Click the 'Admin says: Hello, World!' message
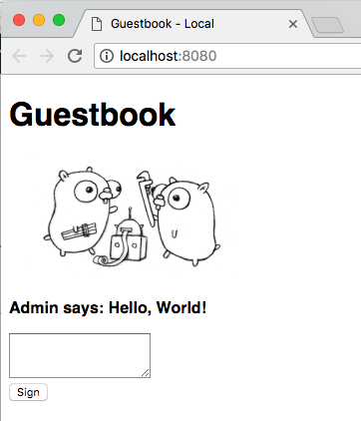 pos(108,307)
